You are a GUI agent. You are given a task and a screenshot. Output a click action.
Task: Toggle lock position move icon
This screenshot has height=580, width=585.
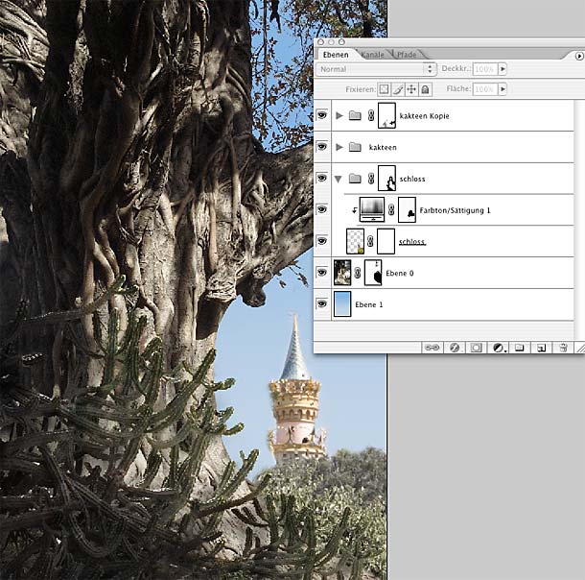pyautogui.click(x=411, y=89)
